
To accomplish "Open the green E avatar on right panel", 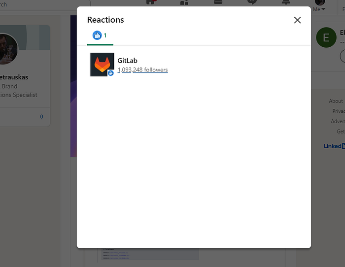I will coord(326,37).
